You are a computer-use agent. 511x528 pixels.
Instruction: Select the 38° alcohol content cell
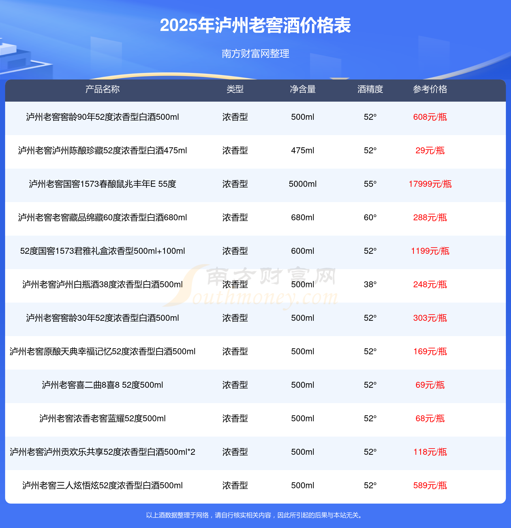point(370,284)
